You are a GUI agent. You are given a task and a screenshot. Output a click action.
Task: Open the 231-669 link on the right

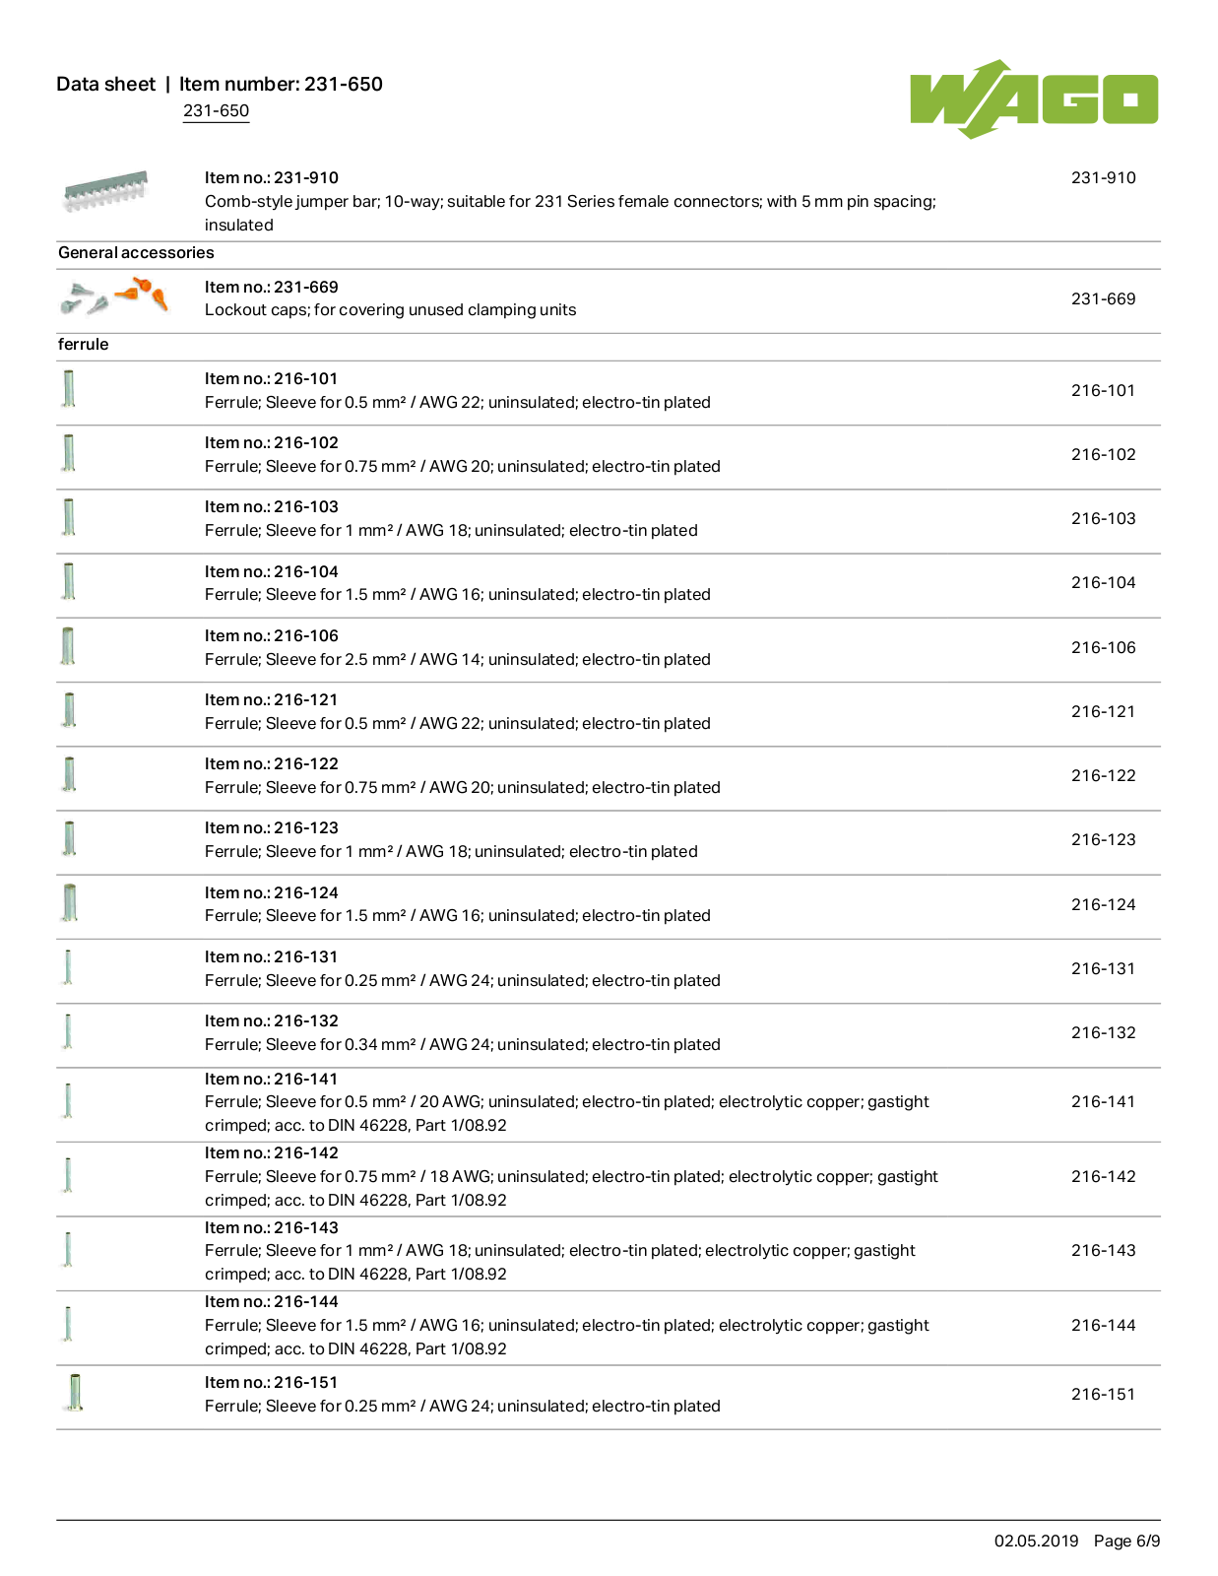coord(1103,299)
